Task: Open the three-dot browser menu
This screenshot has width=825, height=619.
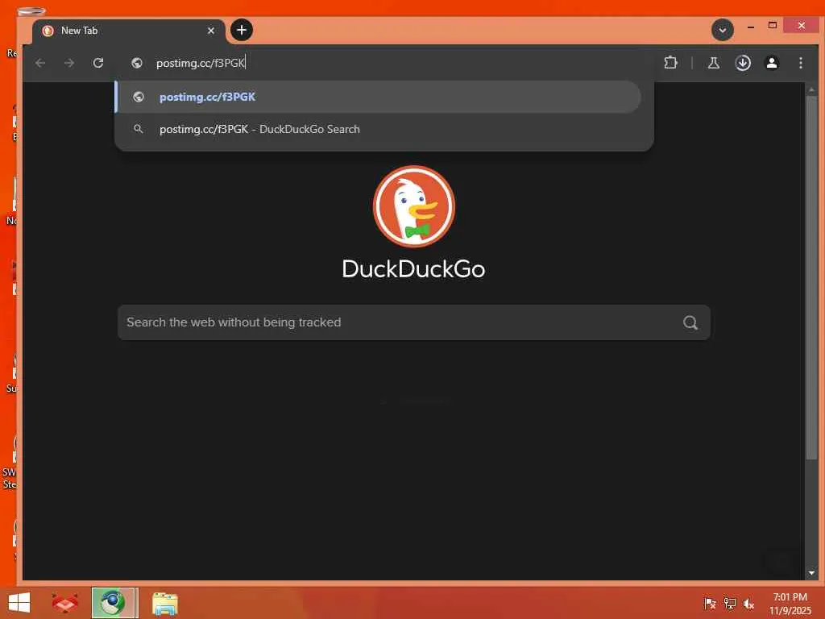Action: coord(801,63)
